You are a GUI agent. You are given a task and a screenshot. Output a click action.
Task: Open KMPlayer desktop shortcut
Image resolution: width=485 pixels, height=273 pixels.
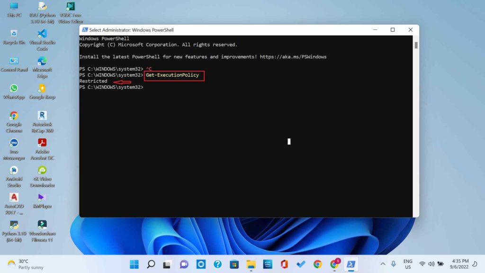(x=42, y=201)
